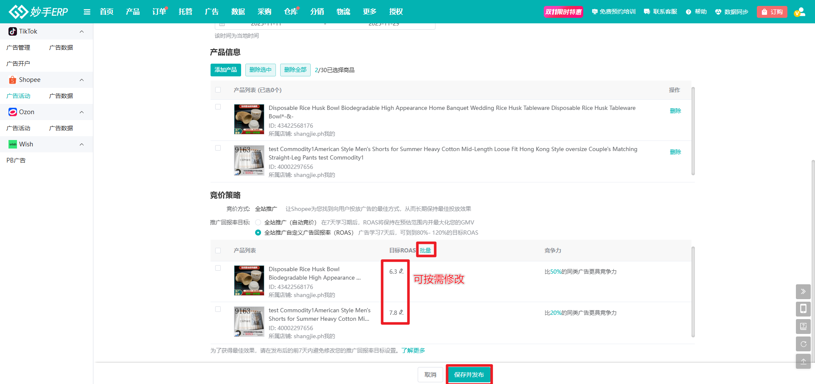Select the 全站推广自定义广告回报率 (ROAS) radio option

(x=258, y=233)
